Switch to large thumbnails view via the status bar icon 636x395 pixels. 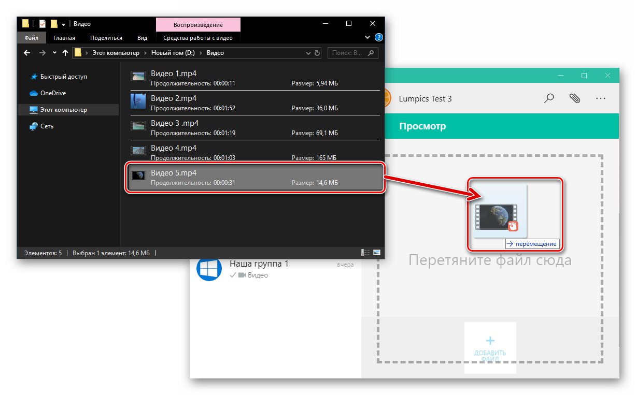(376, 253)
